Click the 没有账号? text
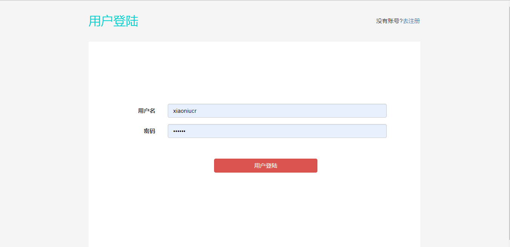Screen dimensions: 510x247 tap(389, 21)
